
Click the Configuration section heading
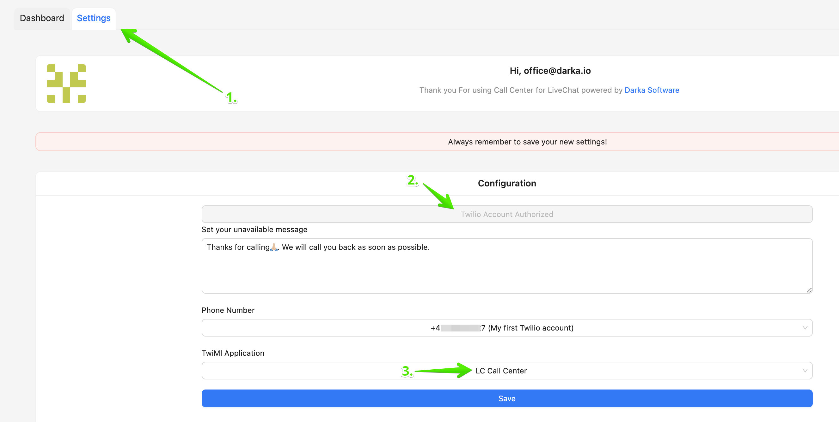(x=507, y=183)
